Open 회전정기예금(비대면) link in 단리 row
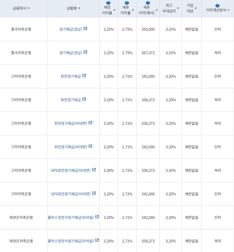234x252 pixels. pyautogui.click(x=70, y=147)
